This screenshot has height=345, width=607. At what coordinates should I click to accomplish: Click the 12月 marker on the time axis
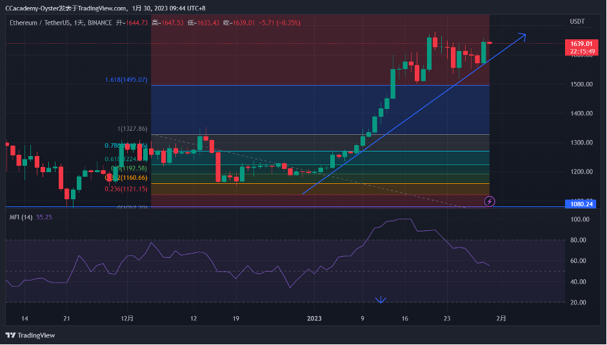click(127, 319)
